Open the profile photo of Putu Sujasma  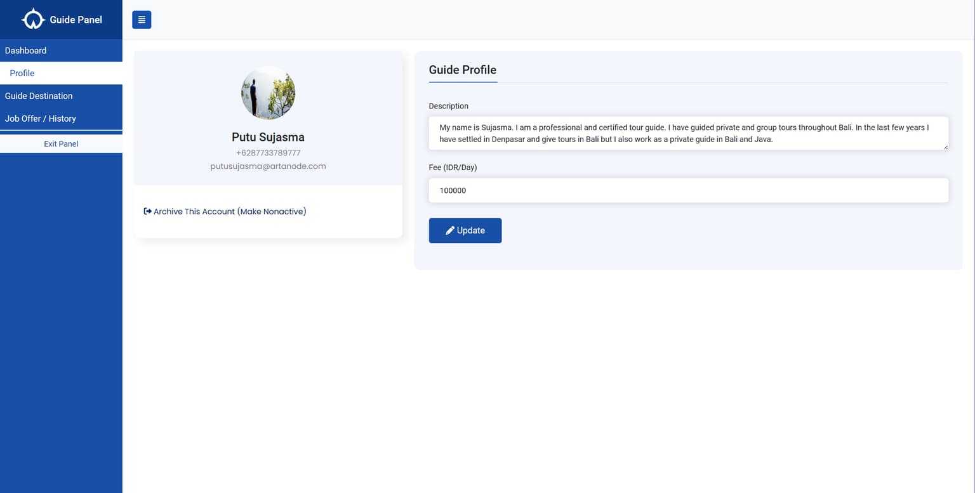[268, 93]
